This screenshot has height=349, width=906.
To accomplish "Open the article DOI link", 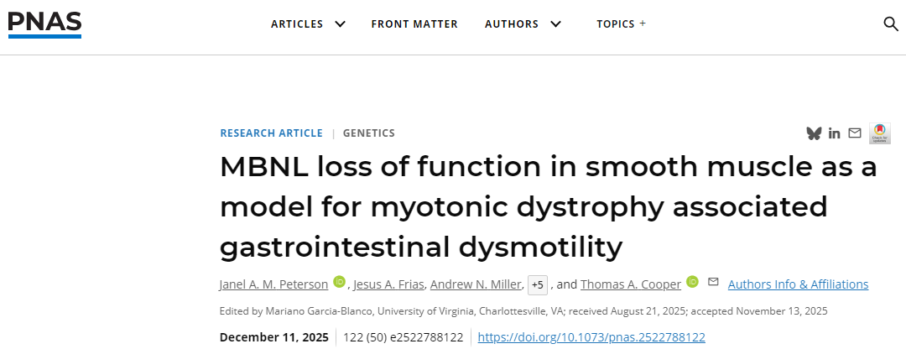I will (x=591, y=337).
